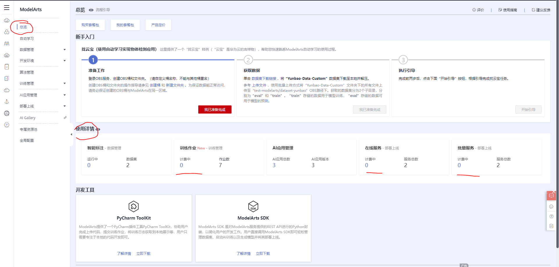The width and height of the screenshot is (559, 267).
Task: Expand the AI应用管理 submenu arrow
Action: [x=65, y=95]
